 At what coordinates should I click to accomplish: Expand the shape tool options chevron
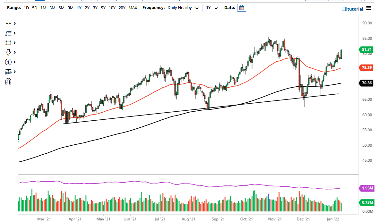pyautogui.click(x=14, y=43)
